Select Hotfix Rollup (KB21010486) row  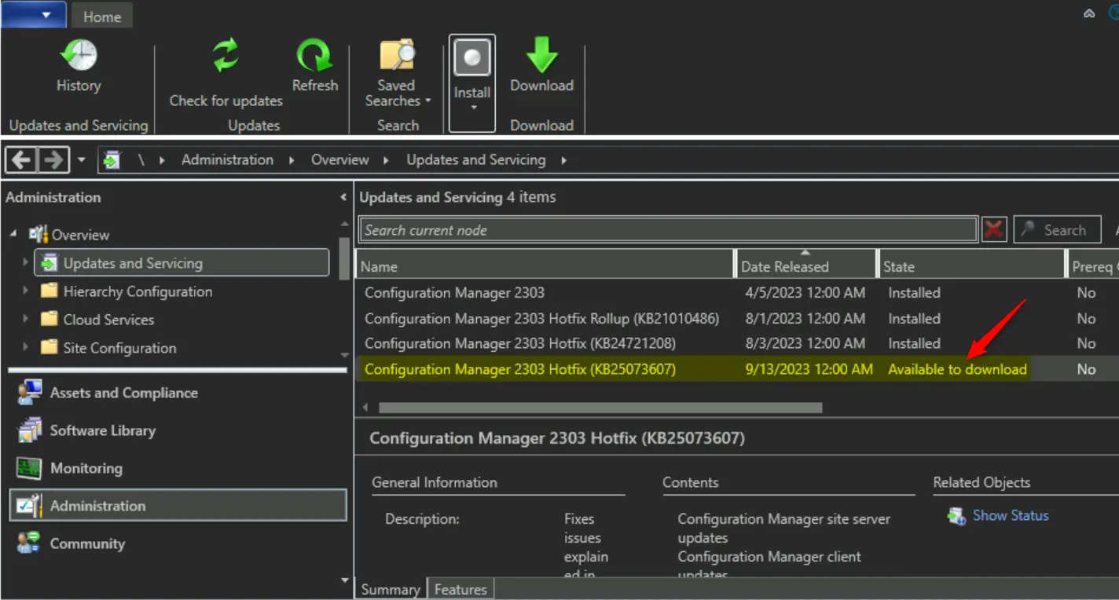click(x=737, y=318)
